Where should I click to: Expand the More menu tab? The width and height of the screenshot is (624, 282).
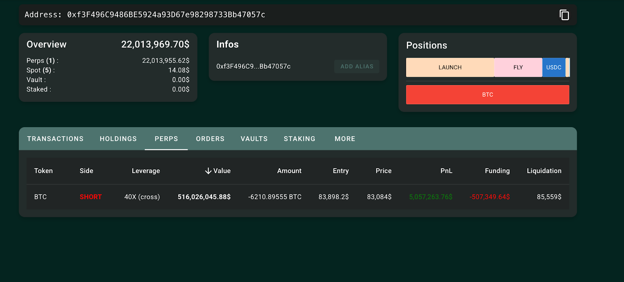(345, 139)
